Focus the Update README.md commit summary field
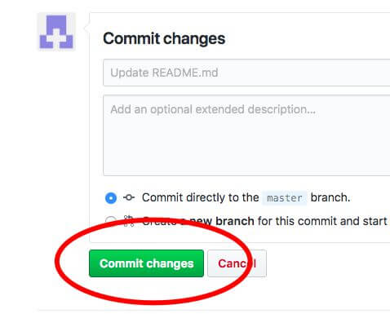390x336 pixels. pos(246,73)
